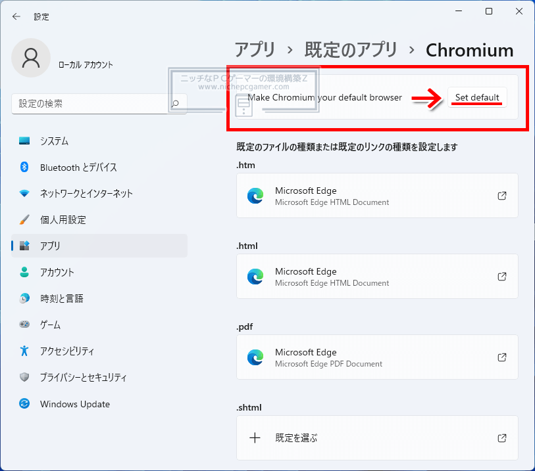Open プライバシーとセキュリティ category
Viewport: 535px width, 471px height.
99,377
